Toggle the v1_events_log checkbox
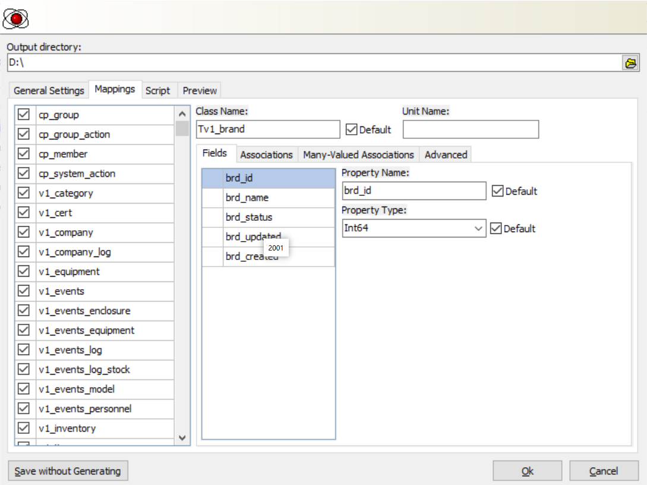This screenshot has width=647, height=485. pyautogui.click(x=24, y=350)
